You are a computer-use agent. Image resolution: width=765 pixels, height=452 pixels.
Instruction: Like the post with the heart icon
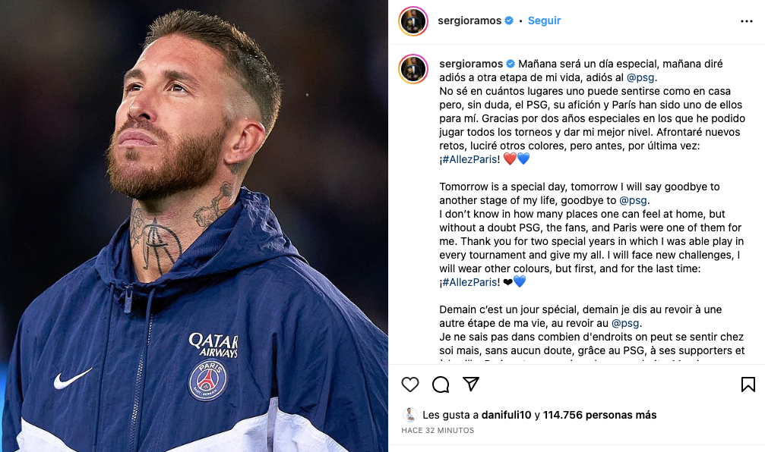point(410,385)
